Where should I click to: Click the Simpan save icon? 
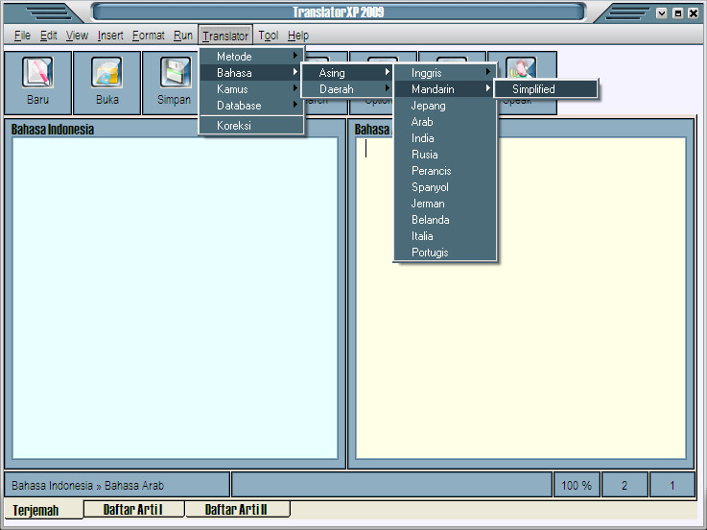176,72
